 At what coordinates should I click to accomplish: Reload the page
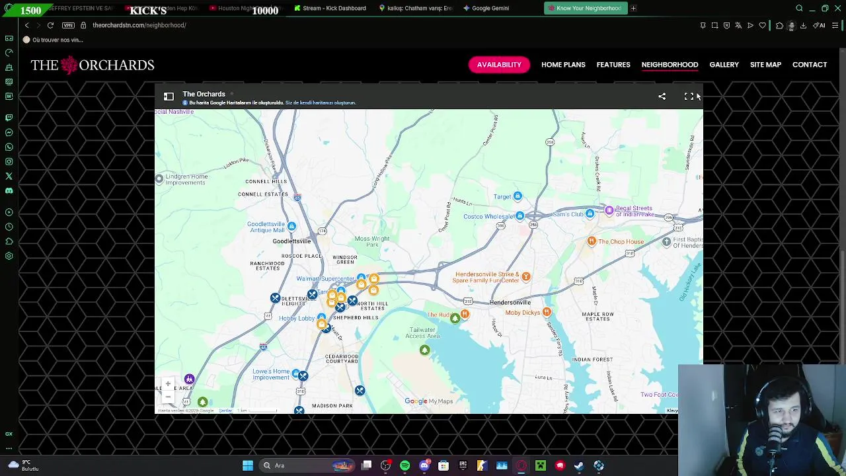[50, 25]
